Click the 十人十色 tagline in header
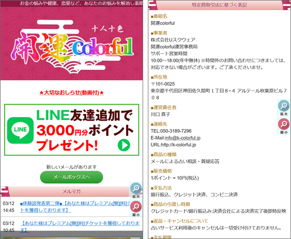291x239 pixels. (108, 29)
